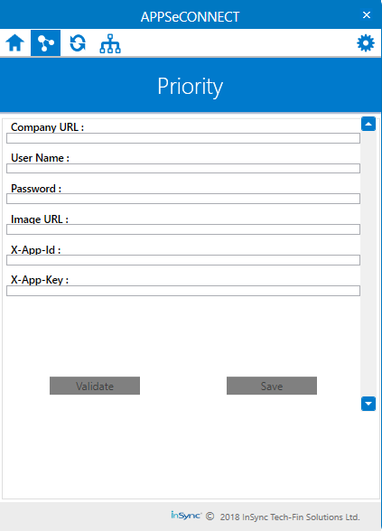The width and height of the screenshot is (382, 531).
Task: Focus the Password input field
Action: [x=183, y=199]
